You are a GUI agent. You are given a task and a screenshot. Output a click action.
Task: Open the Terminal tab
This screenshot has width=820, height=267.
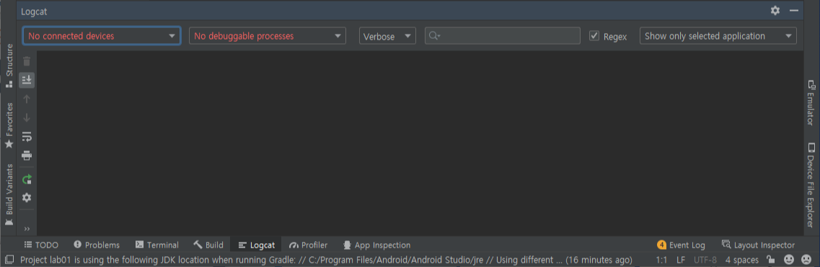click(x=157, y=245)
